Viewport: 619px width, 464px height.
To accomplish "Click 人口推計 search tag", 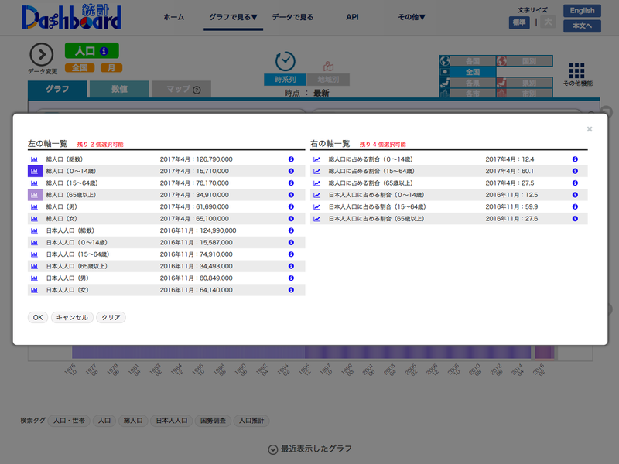I will (x=251, y=421).
